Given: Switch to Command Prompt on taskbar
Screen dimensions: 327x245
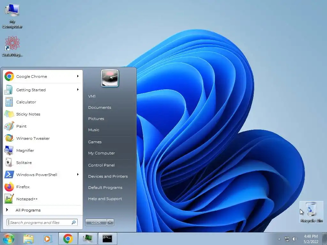Looking at the screenshot, I should click(x=107, y=239).
